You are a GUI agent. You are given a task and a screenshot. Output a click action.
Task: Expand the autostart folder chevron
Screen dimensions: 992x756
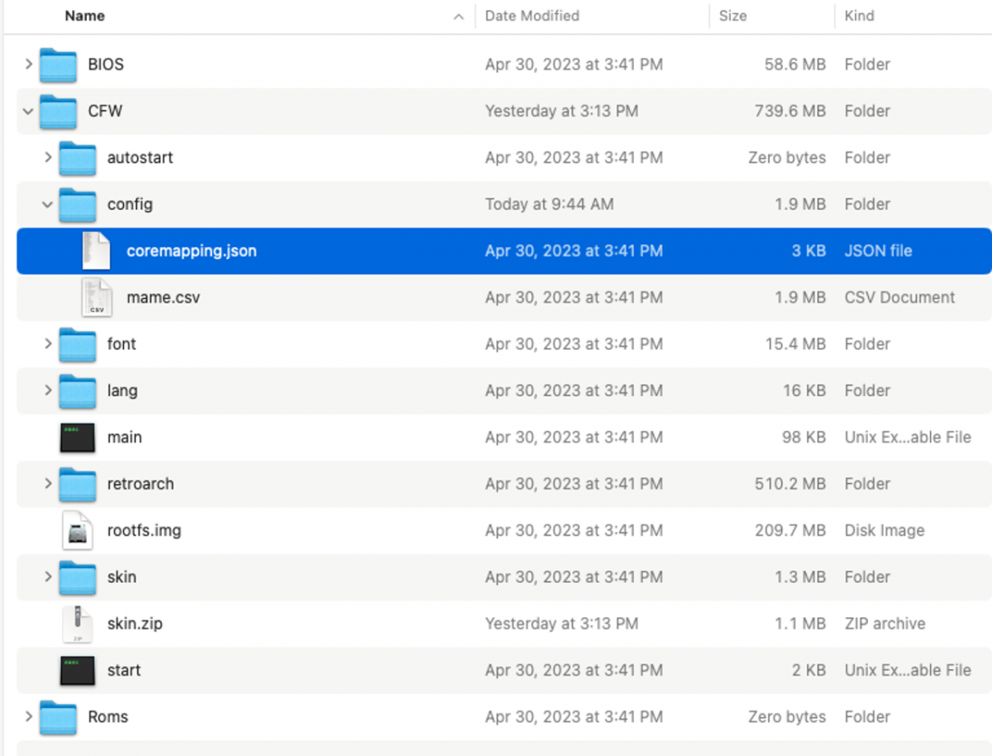tap(48, 157)
